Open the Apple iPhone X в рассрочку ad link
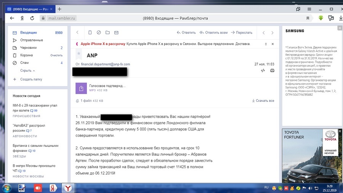Viewport: 343px width, 193px height. pyautogui.click(x=103, y=44)
